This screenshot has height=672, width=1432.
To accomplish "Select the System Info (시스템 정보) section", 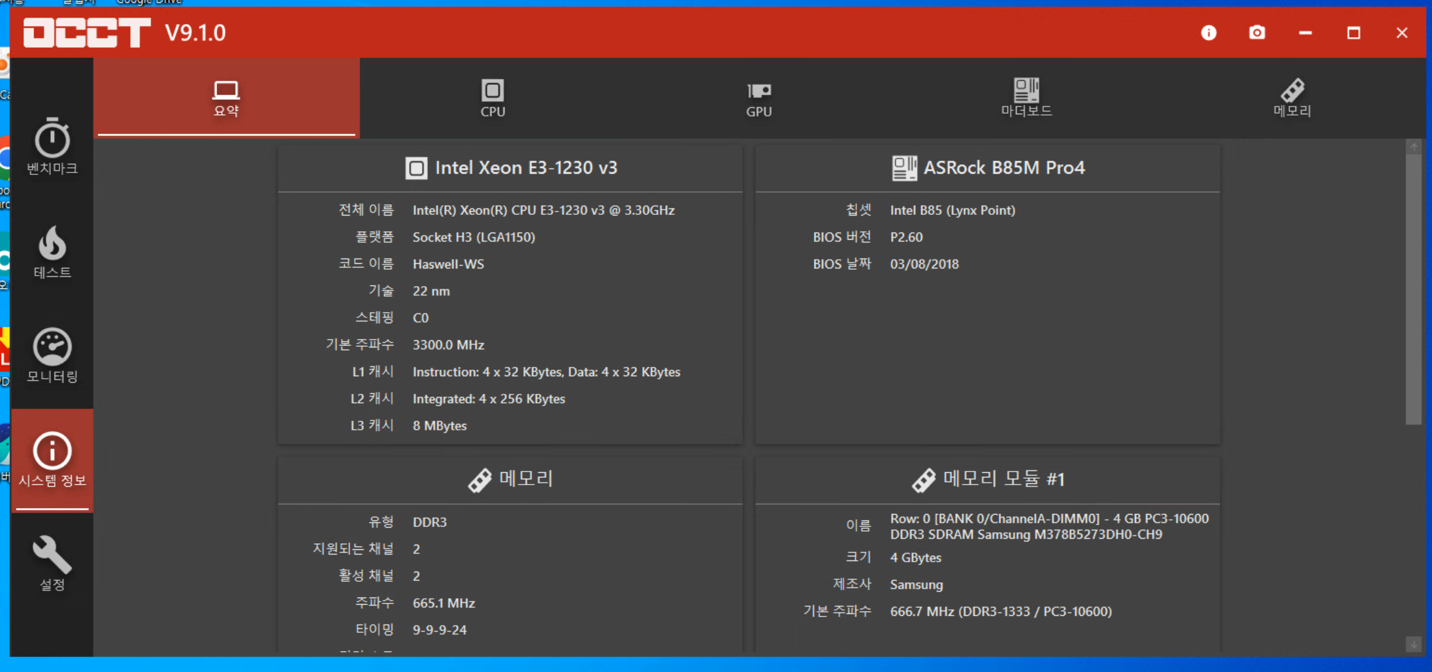I will click(x=52, y=460).
